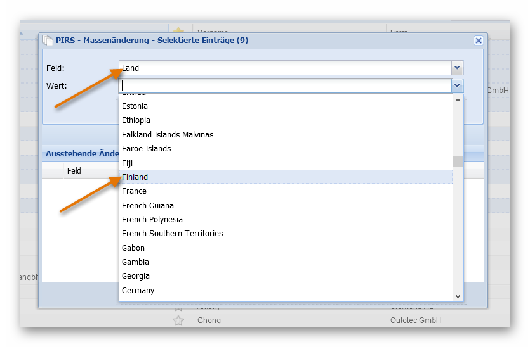The width and height of the screenshot is (530, 347).
Task: Pick Ethiopia from the list
Action: [x=136, y=120]
